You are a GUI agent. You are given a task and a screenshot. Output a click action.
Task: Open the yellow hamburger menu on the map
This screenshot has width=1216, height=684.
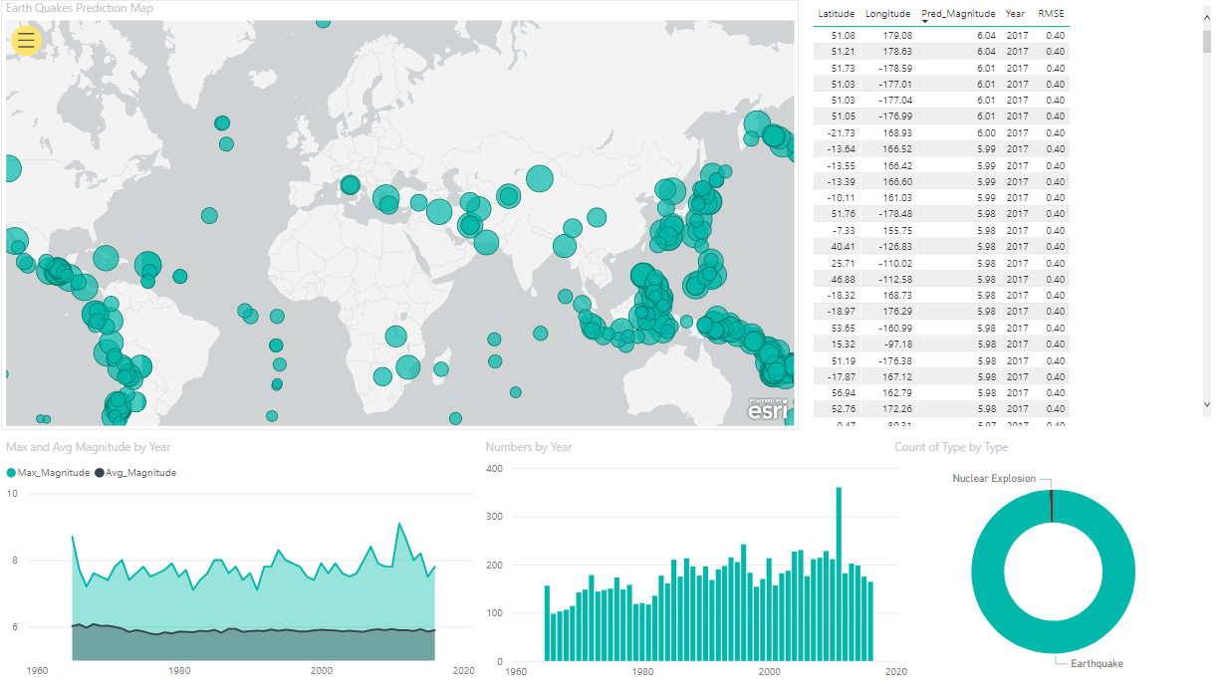coord(26,41)
